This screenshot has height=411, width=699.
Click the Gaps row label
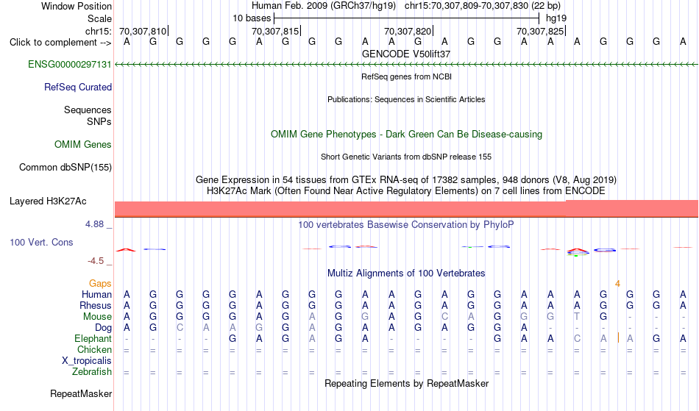coord(100,284)
